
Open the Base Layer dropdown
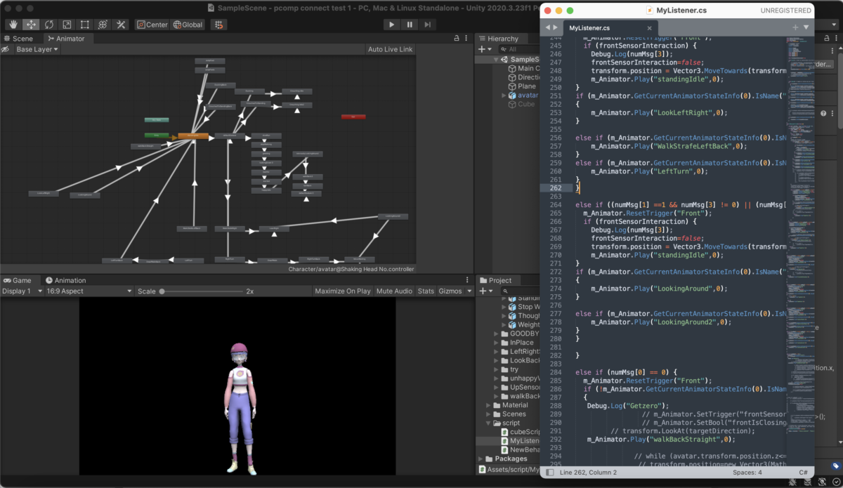[37, 50]
